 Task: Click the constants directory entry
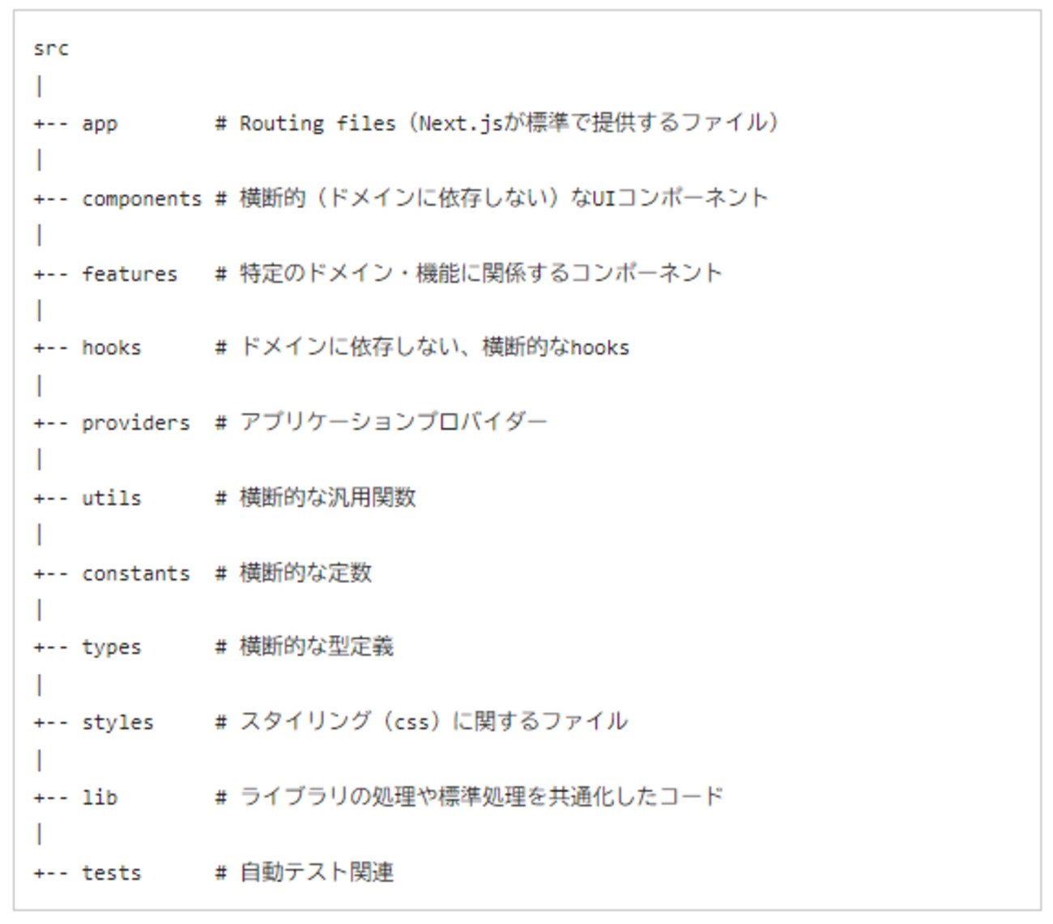[x=136, y=573]
